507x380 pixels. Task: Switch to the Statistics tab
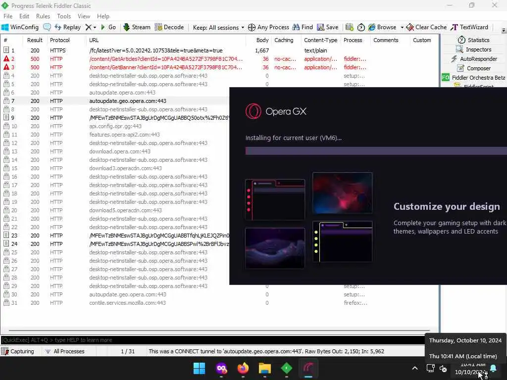point(474,40)
